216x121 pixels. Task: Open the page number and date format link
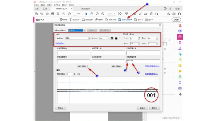[152, 66]
